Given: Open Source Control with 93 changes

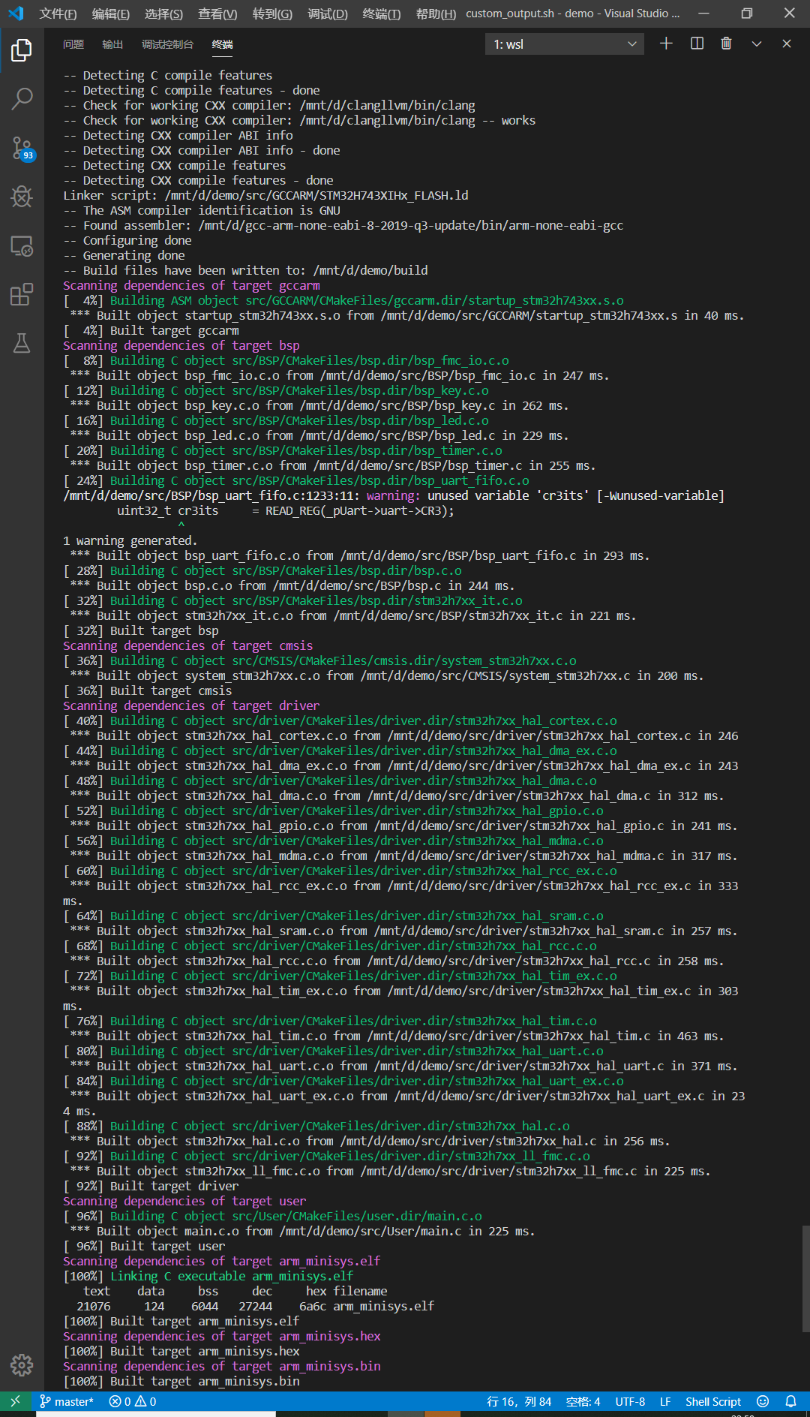Looking at the screenshot, I should point(22,148).
